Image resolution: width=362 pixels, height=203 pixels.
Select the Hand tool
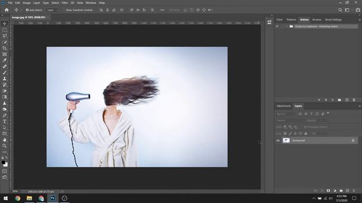(5, 140)
